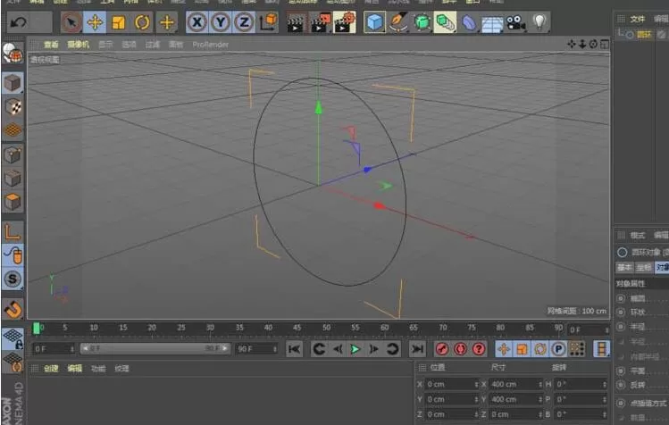Toggle point level animation dotted icon
The image size is (669, 425).
577,349
